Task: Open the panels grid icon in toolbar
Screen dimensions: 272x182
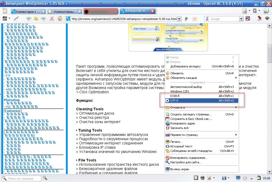Action: tap(5, 18)
